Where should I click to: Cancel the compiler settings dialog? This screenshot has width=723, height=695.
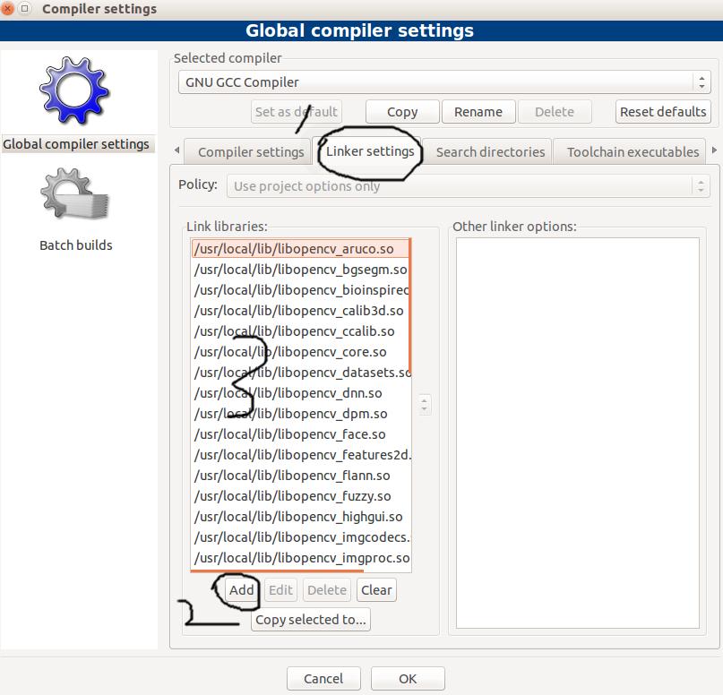point(323,678)
